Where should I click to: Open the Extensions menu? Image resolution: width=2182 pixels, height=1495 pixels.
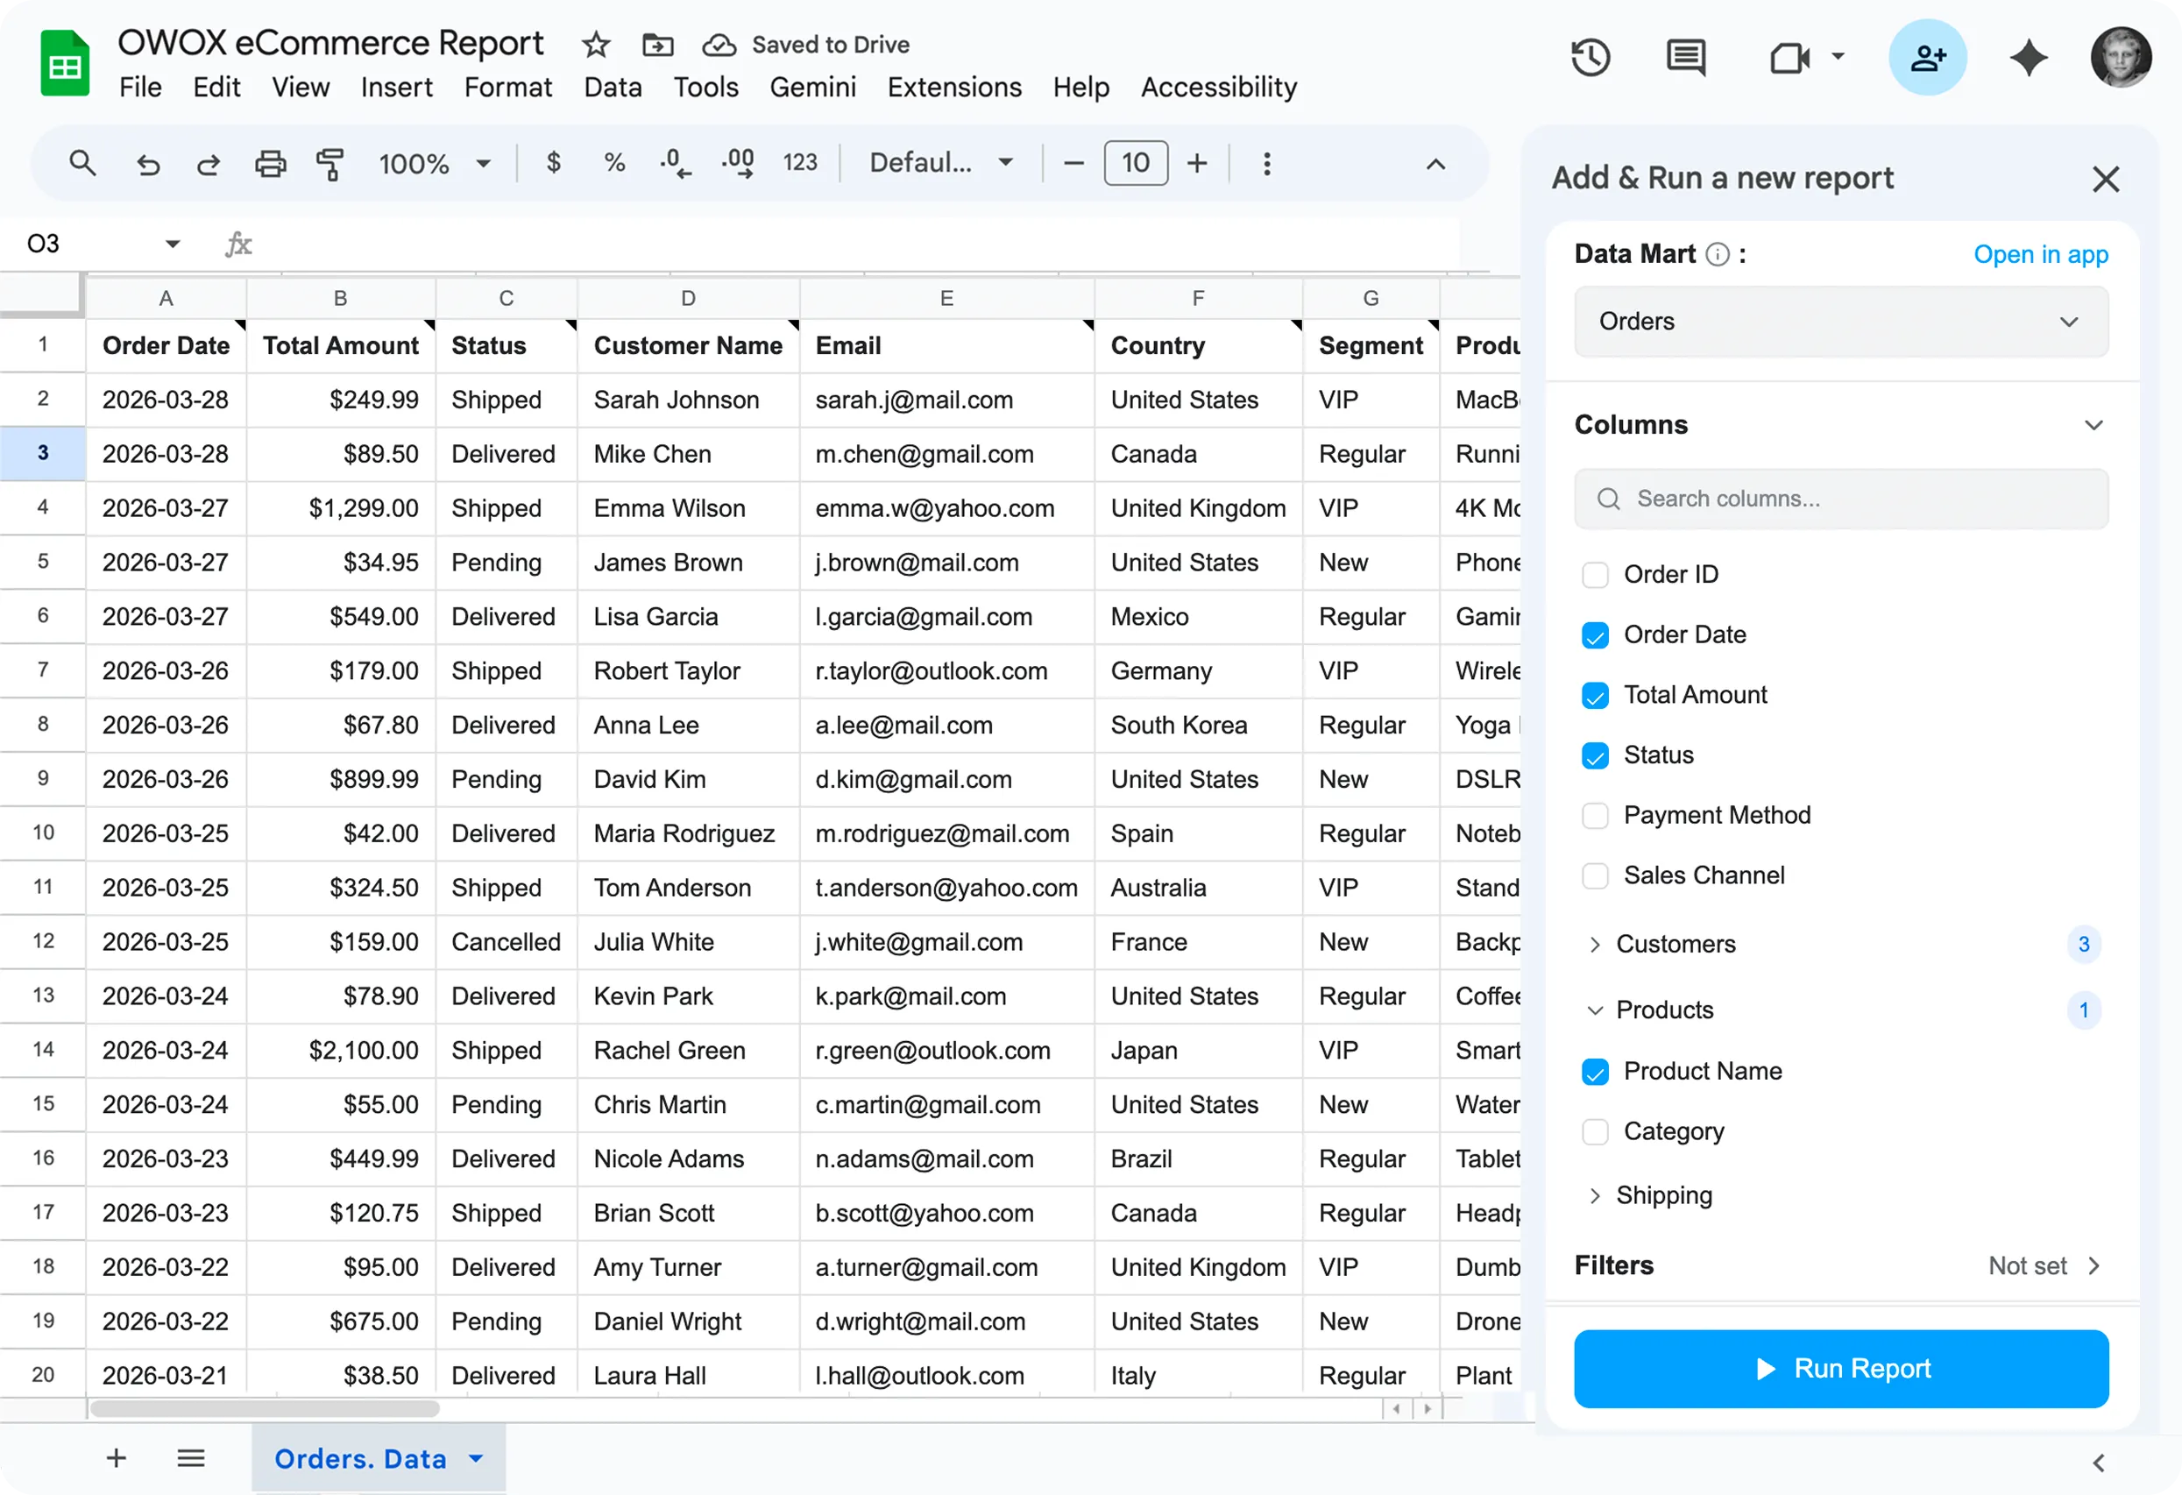(954, 87)
